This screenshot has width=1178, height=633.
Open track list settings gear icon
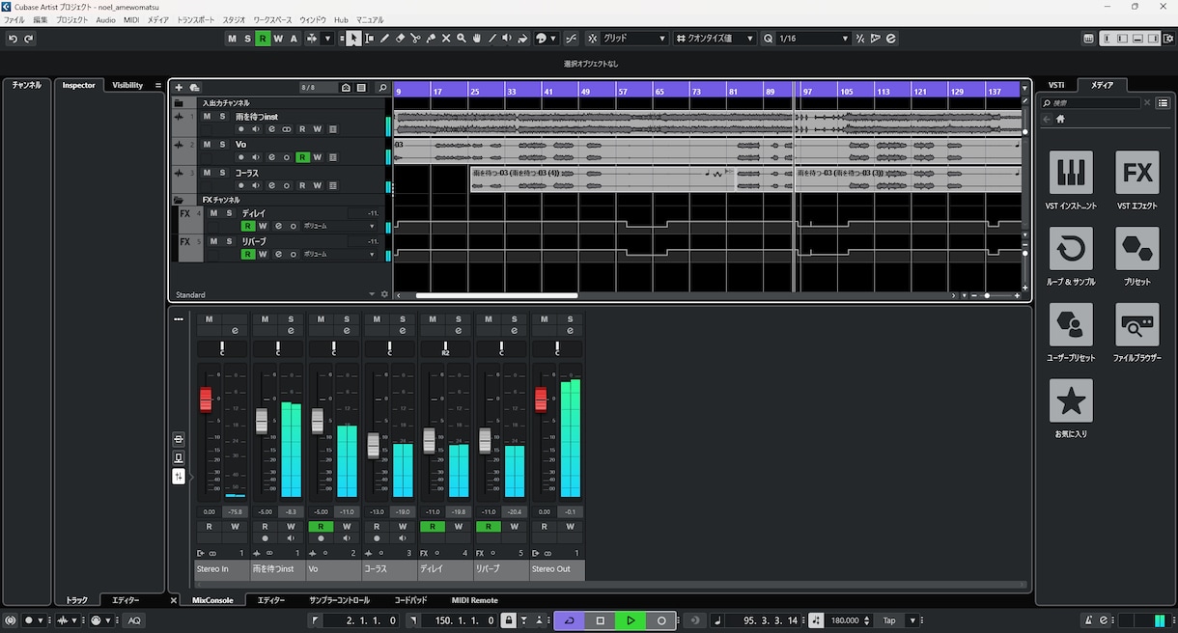[x=384, y=294]
